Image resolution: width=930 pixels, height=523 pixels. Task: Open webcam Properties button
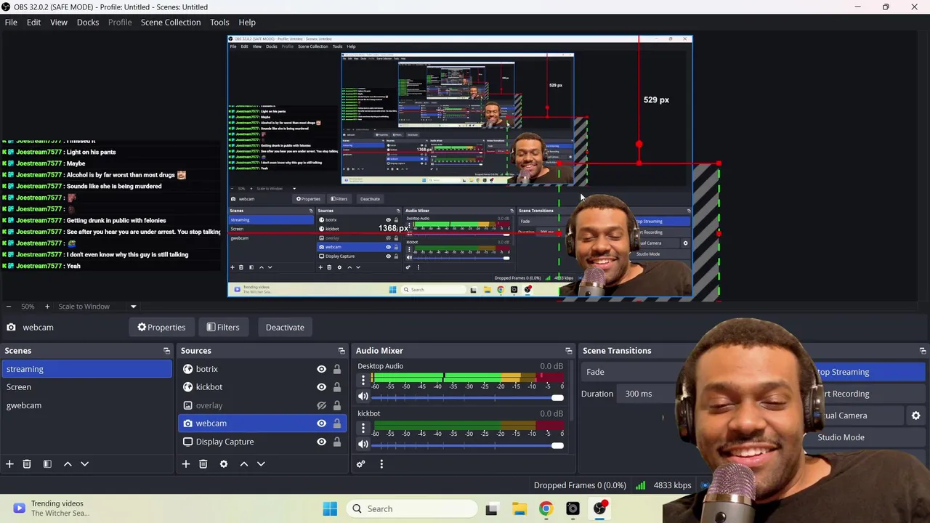tap(161, 328)
